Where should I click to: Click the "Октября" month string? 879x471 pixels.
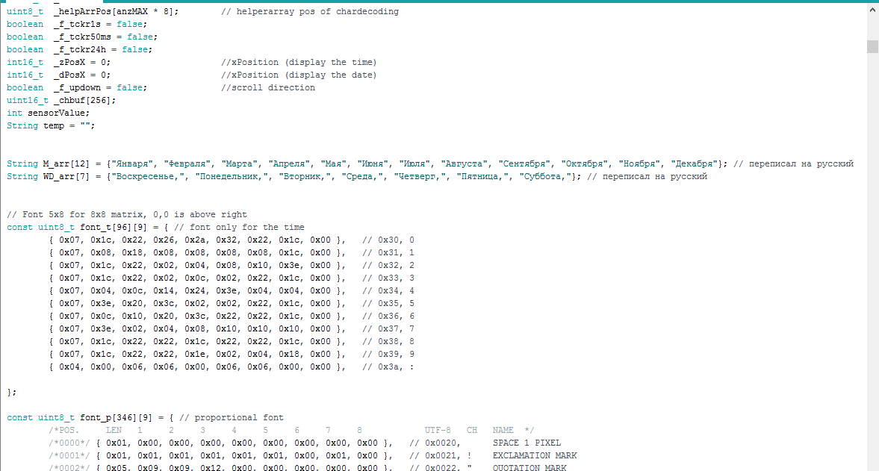click(x=585, y=164)
